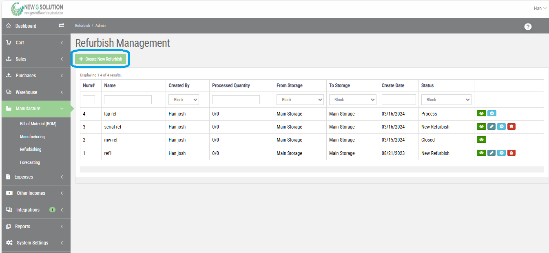The width and height of the screenshot is (549, 253).
Task: Edit the ref1 refurbish via pencil icon
Action: [491, 153]
